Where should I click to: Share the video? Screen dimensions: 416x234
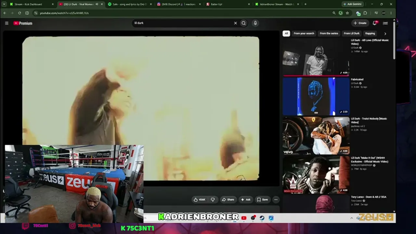coord(228,200)
